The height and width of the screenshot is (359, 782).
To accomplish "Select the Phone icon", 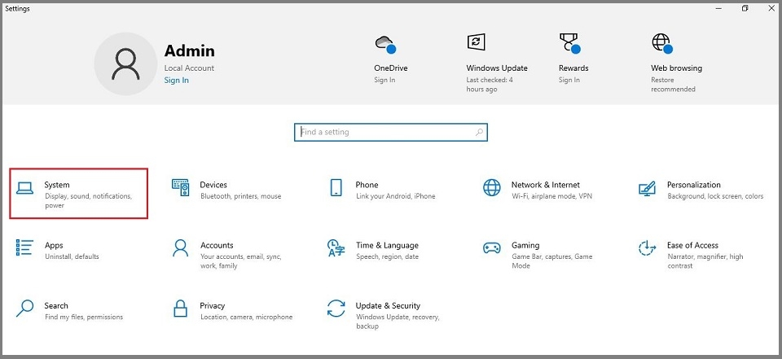I will [x=336, y=187].
